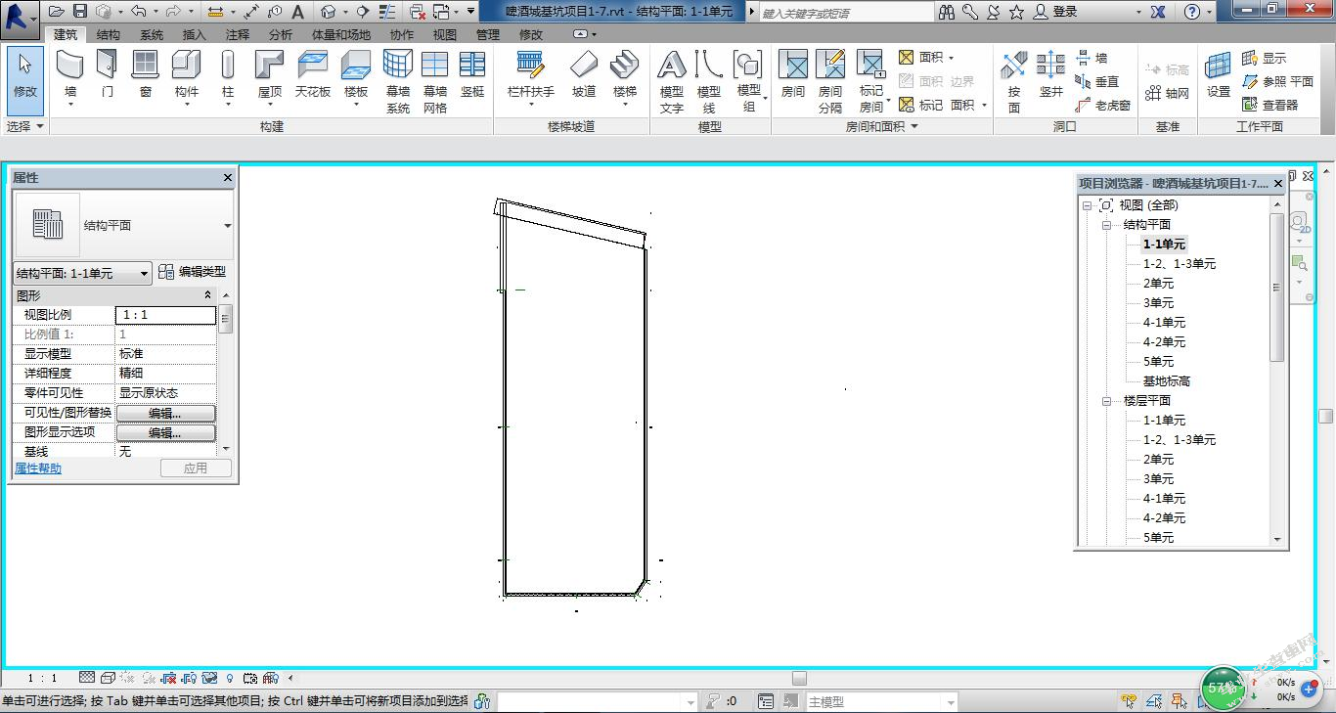The width and height of the screenshot is (1336, 713).
Task: Switch to the 系统 ribbon tab
Action: (152, 34)
